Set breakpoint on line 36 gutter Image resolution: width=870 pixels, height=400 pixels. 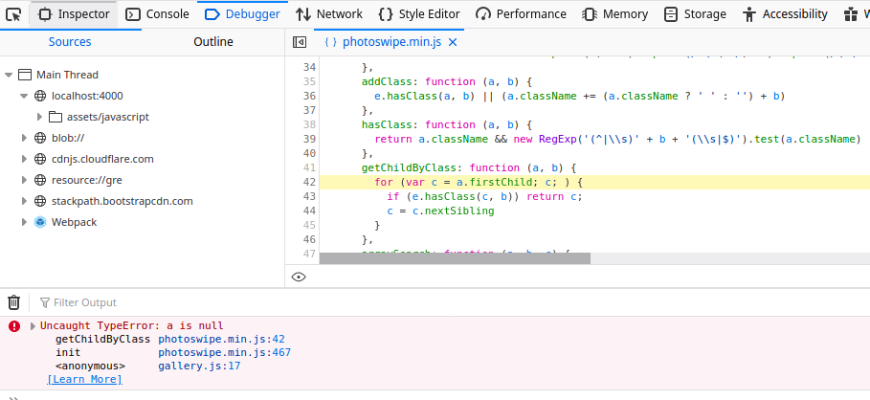point(309,96)
